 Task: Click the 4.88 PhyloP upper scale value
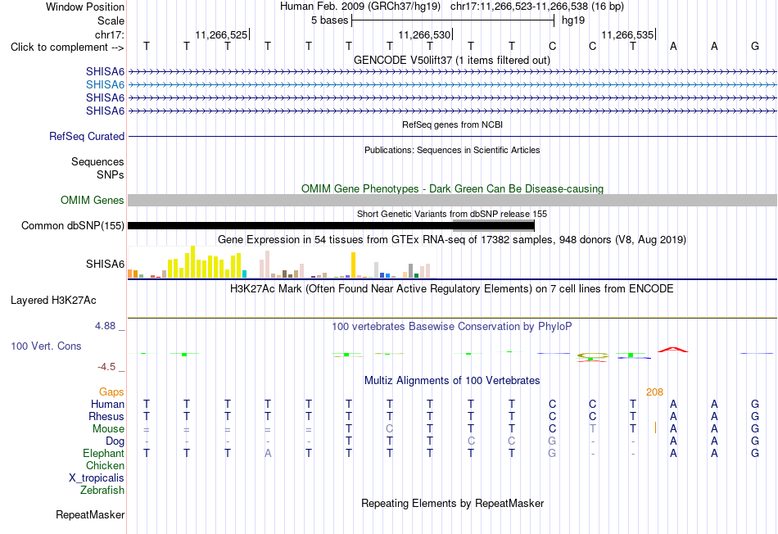coord(105,326)
